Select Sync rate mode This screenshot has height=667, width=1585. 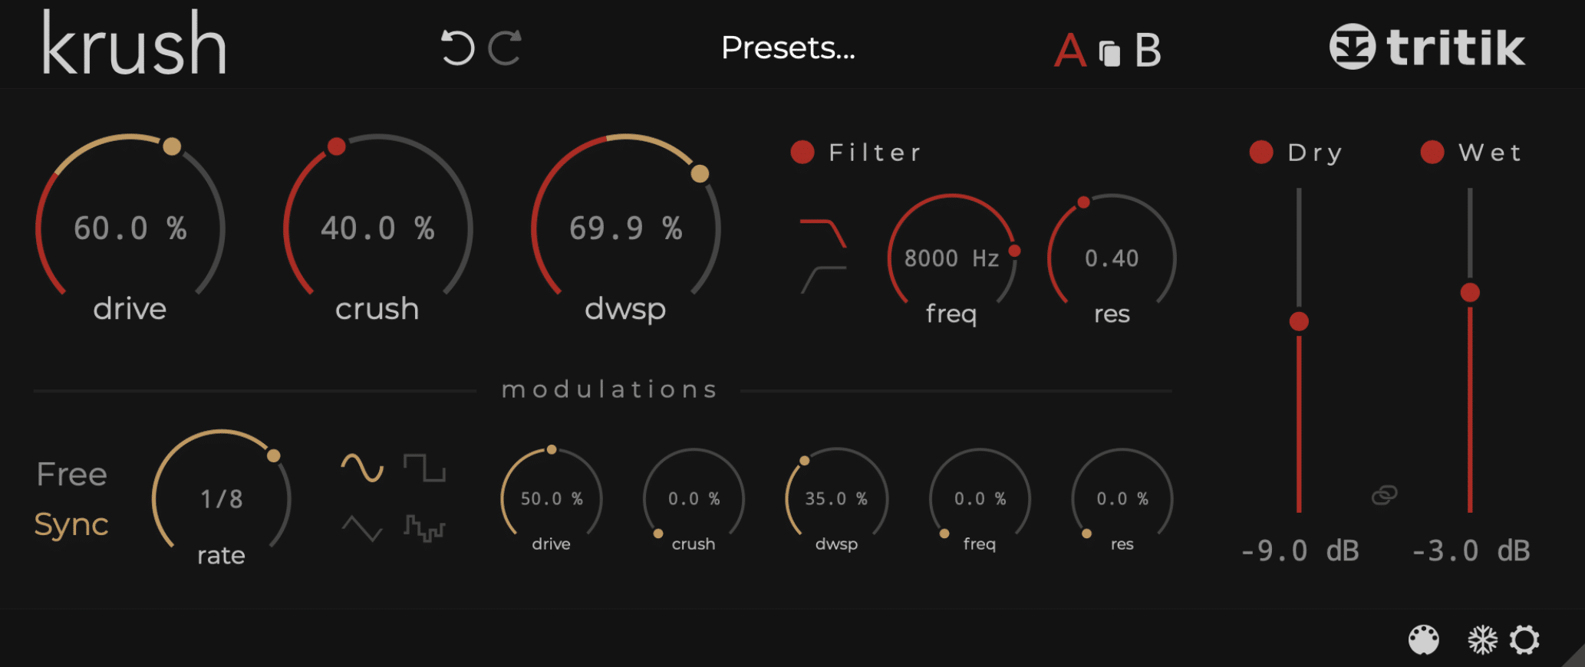pos(71,525)
